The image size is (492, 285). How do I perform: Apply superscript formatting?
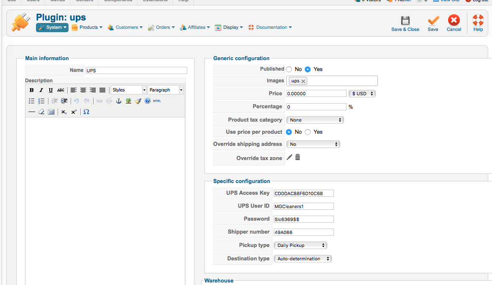point(74,112)
